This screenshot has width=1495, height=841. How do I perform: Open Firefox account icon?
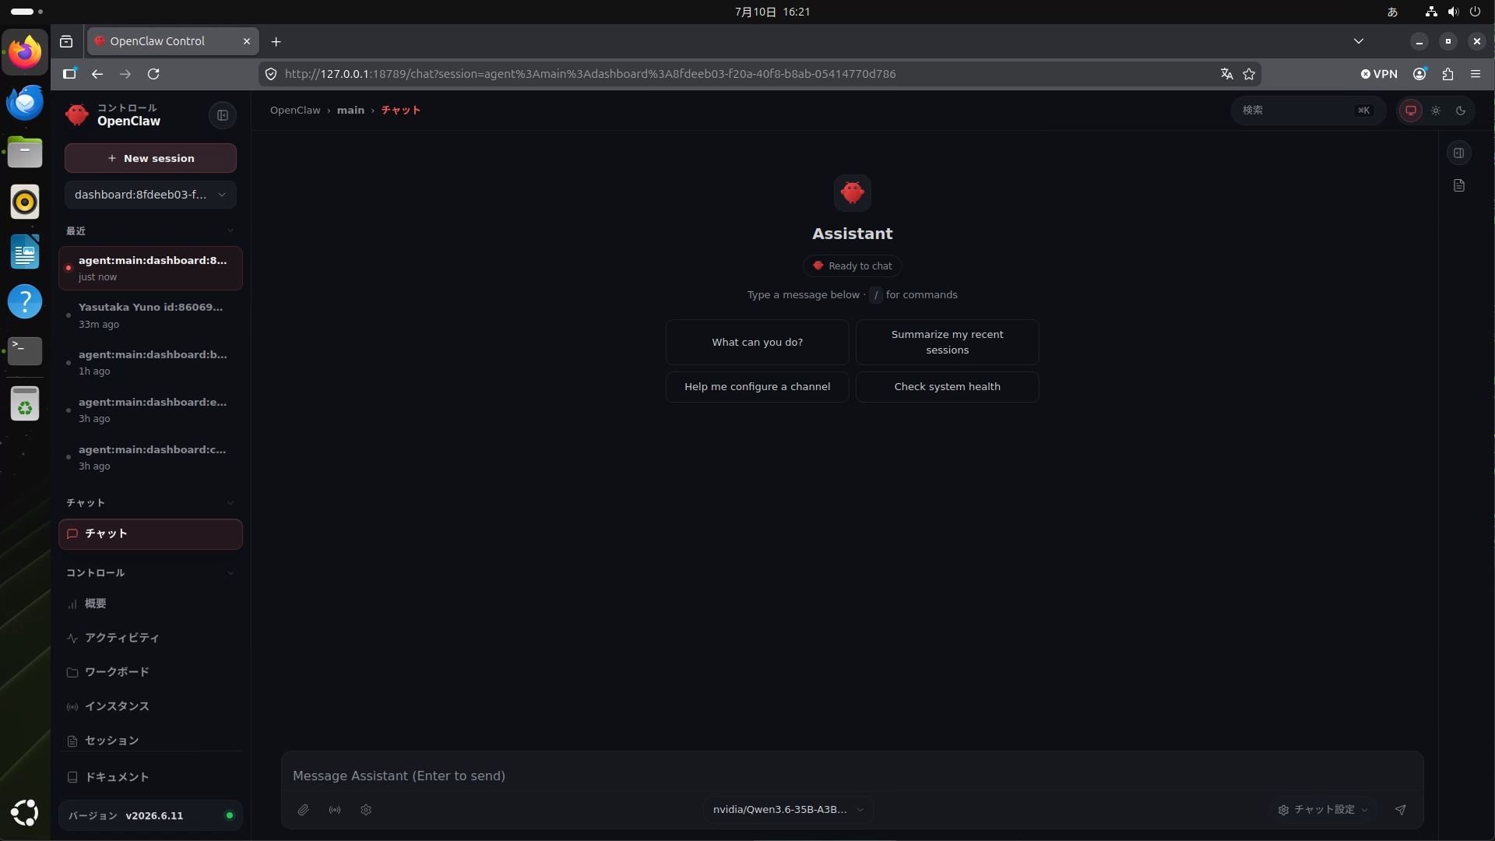[1419, 74]
